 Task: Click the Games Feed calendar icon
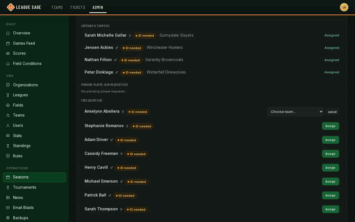click(x=8, y=43)
